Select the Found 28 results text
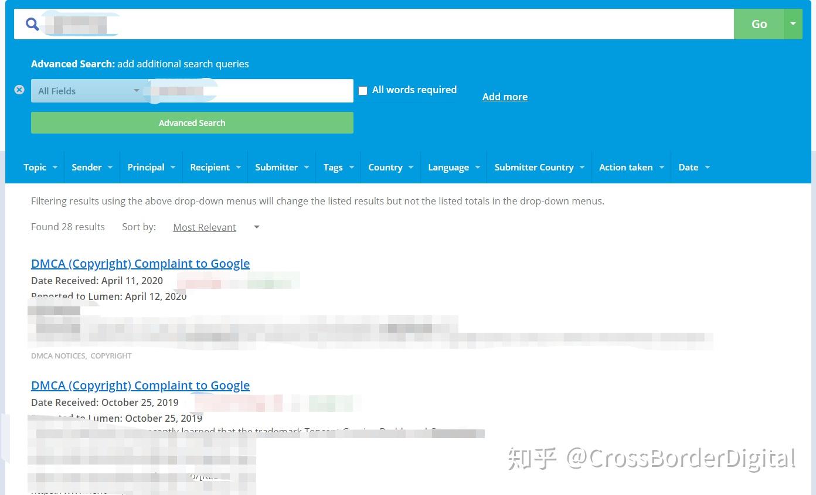This screenshot has width=816, height=495. pos(68,227)
